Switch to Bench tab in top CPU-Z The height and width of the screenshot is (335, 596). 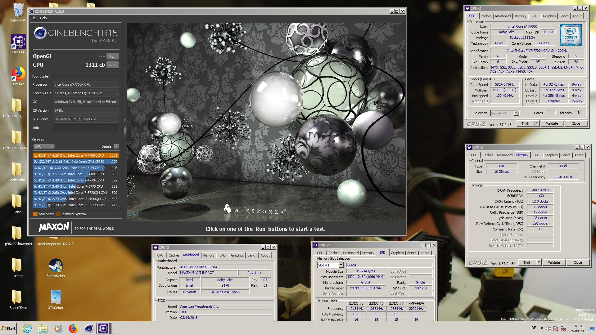click(x=564, y=16)
